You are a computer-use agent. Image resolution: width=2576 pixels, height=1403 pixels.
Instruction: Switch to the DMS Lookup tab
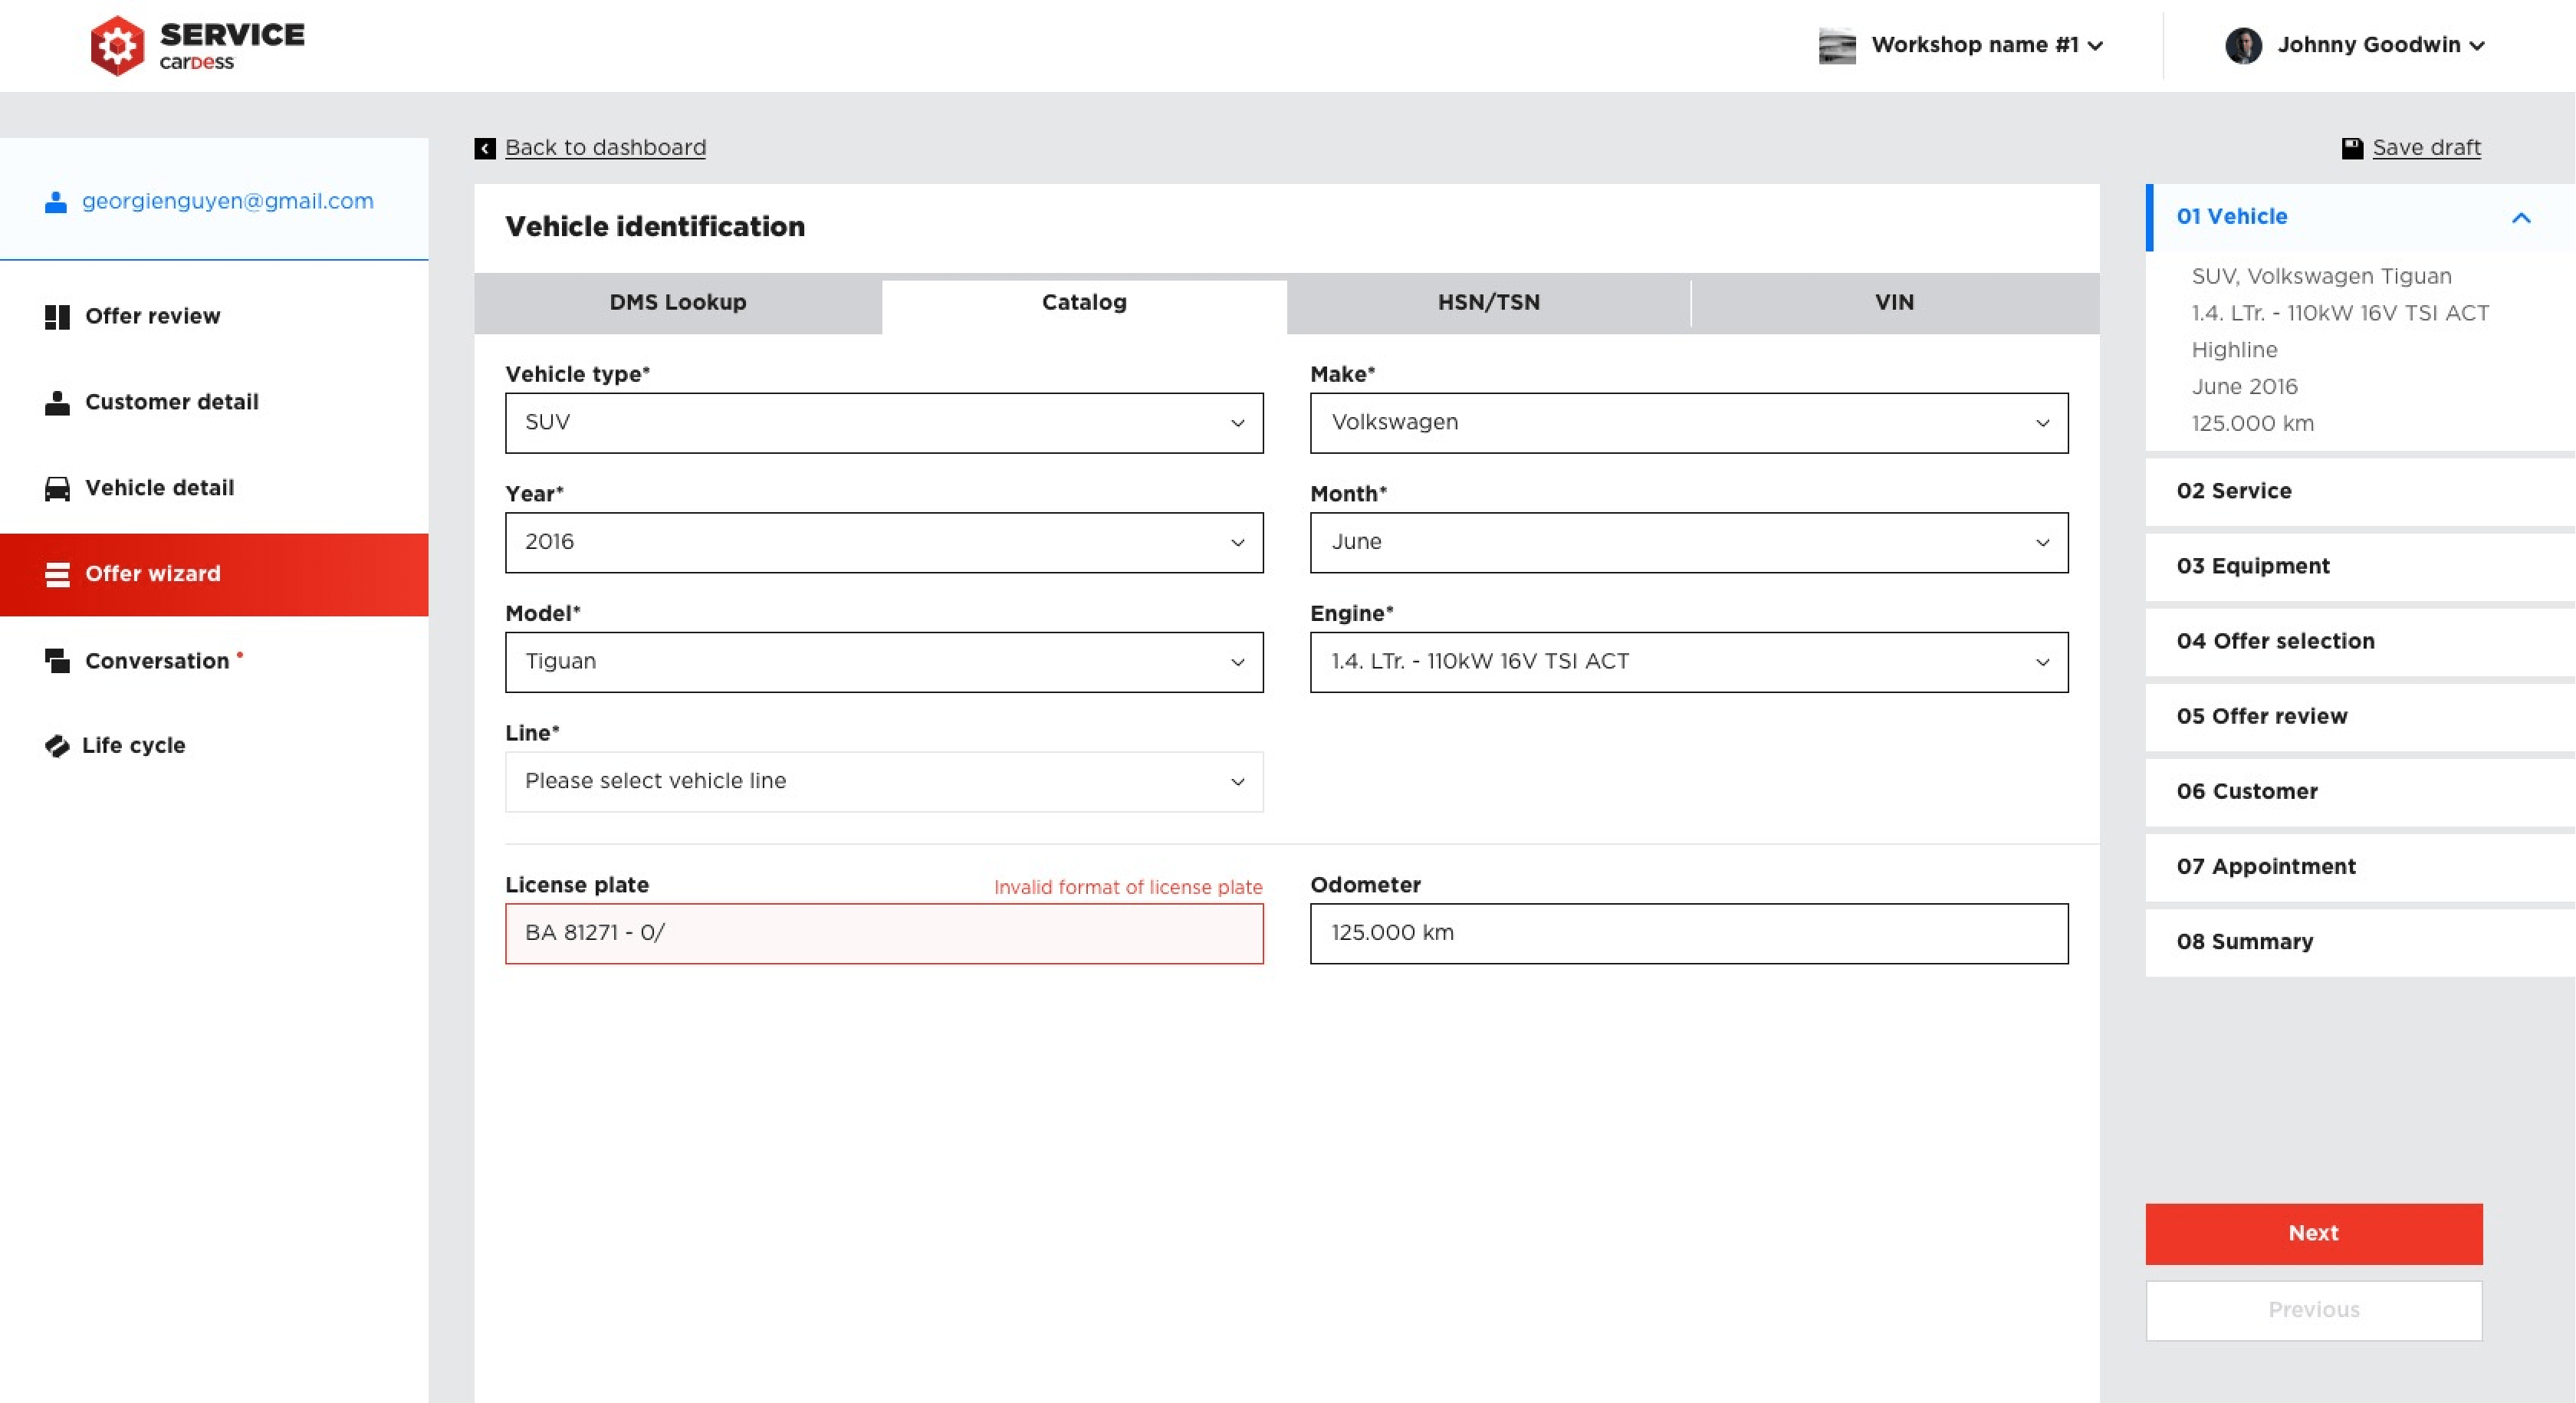[x=678, y=303]
